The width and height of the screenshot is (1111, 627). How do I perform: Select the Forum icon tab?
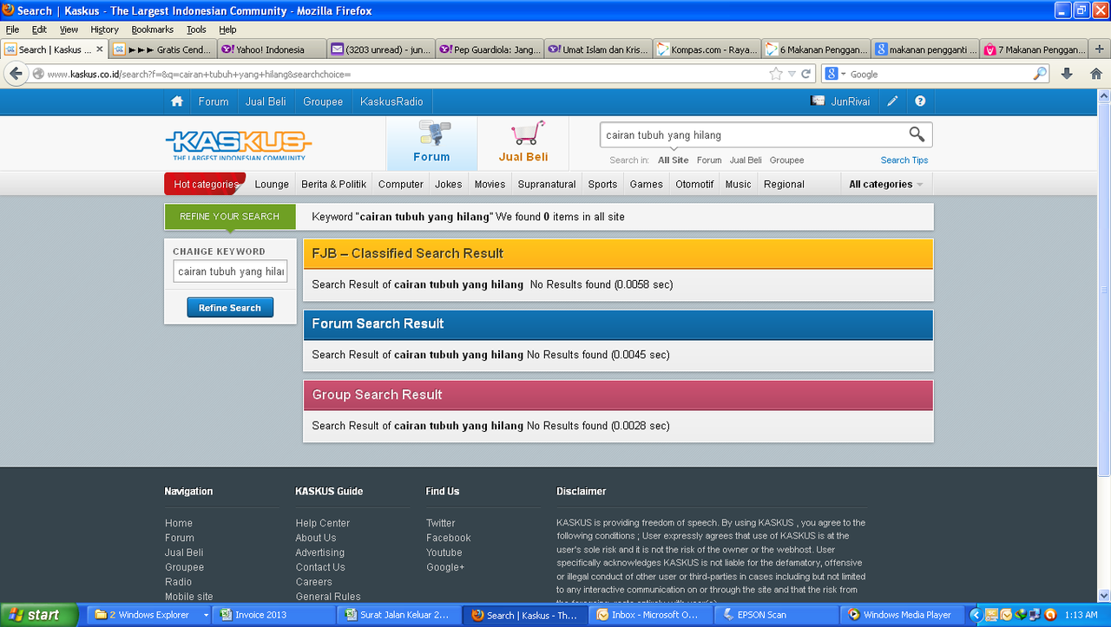431,143
